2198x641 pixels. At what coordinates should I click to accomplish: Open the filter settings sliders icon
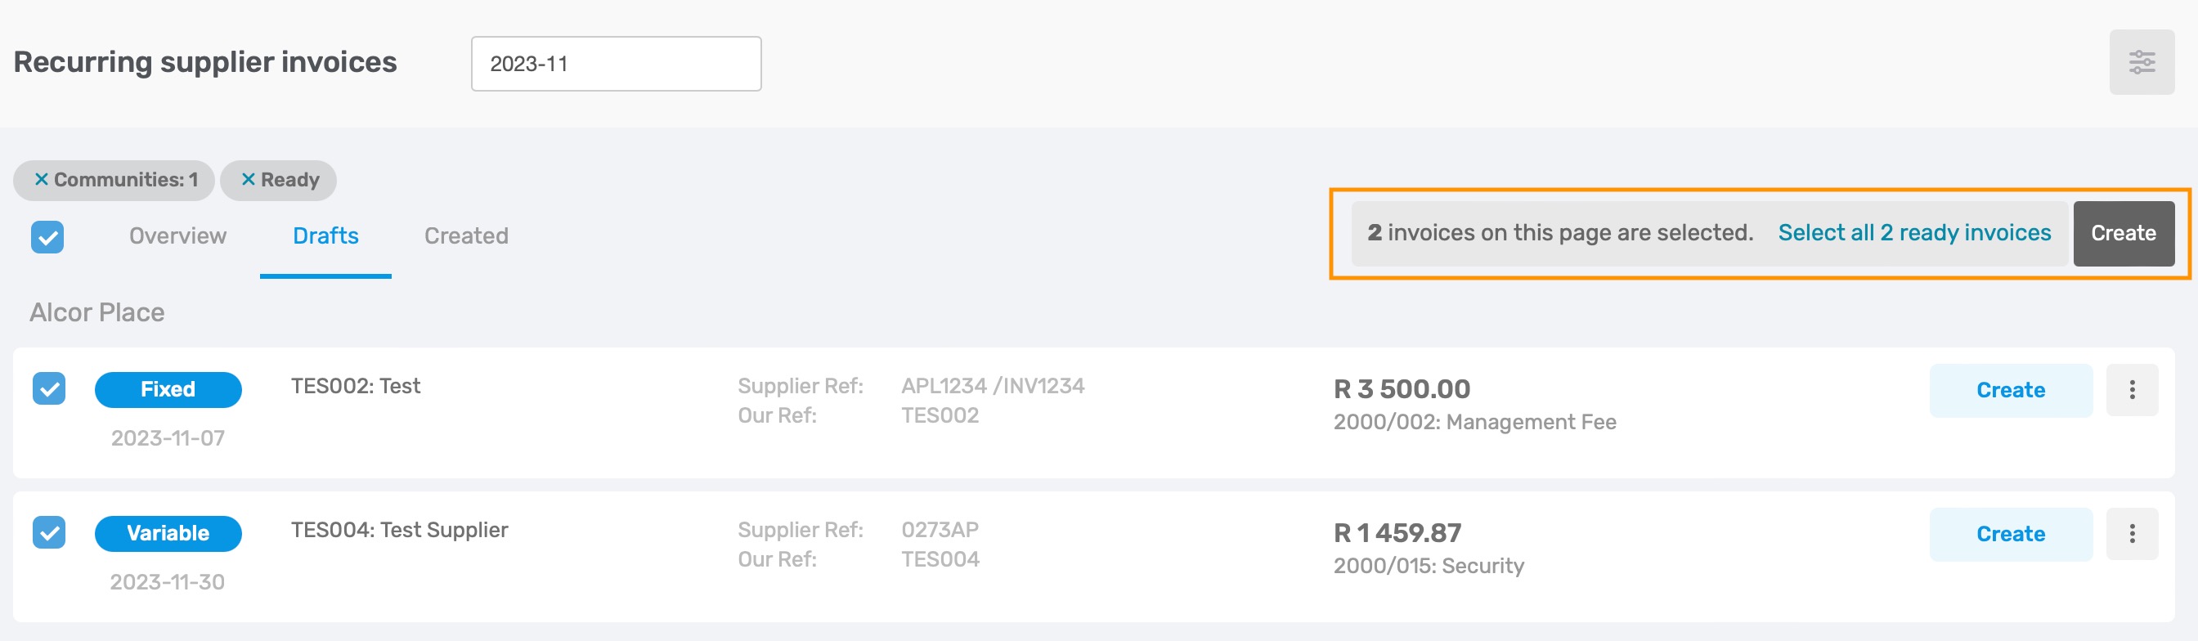coord(2141,62)
